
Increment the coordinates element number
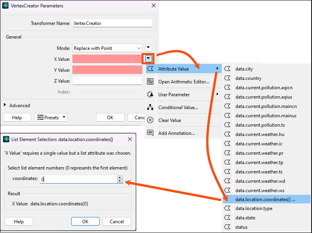click(120, 177)
